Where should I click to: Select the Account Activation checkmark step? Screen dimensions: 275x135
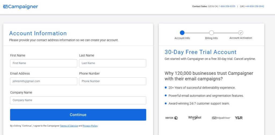(x=241, y=33)
